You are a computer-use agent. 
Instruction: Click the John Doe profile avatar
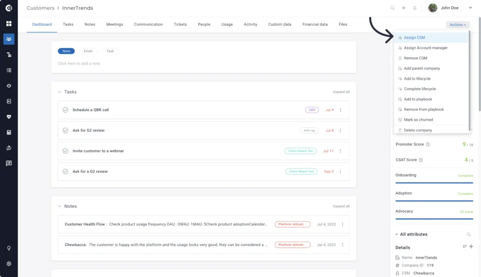[433, 8]
